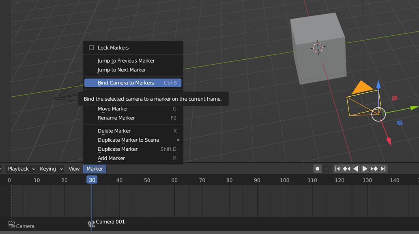The width and height of the screenshot is (419, 234).
Task: Jump to timeline start endpoint
Action: [337, 169]
